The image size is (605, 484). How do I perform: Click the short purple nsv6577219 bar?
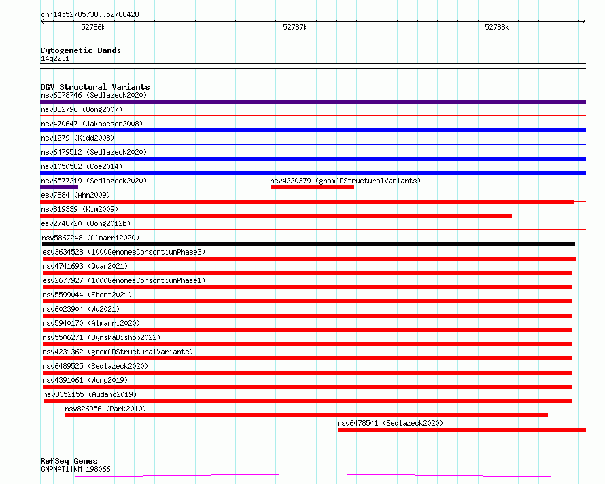pyautogui.click(x=59, y=187)
